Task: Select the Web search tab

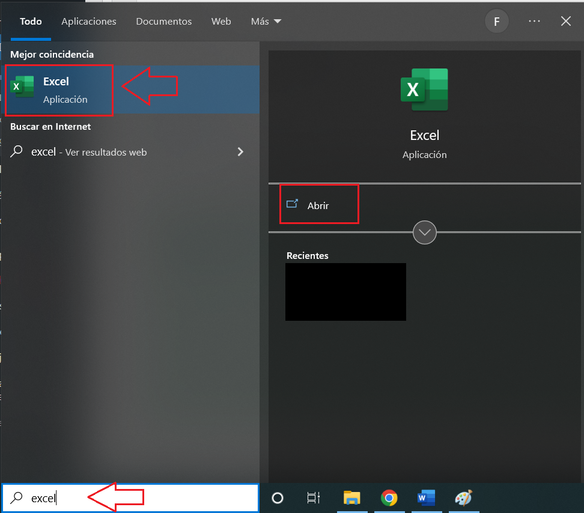Action: [221, 21]
